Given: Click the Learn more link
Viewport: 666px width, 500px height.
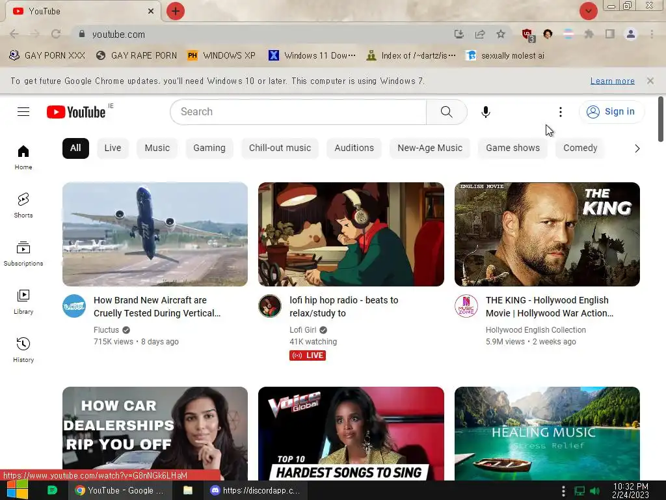Looking at the screenshot, I should (x=612, y=81).
